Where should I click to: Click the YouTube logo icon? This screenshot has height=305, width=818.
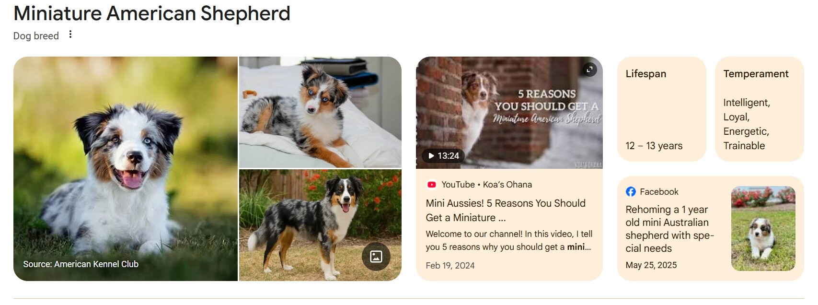431,185
